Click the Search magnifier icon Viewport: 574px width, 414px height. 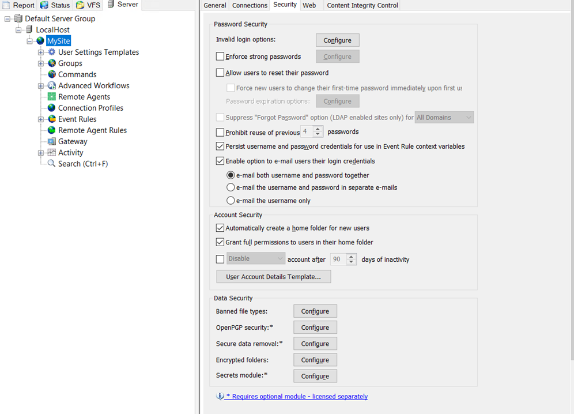coord(52,164)
